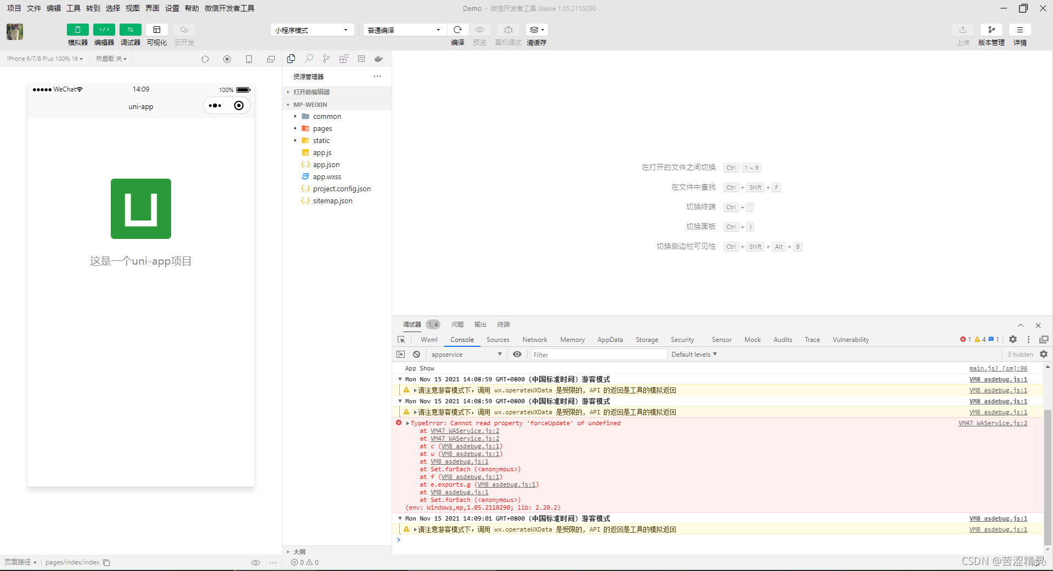This screenshot has height=571, width=1053.
Task: Click the Docker whale icon in editor sidebar
Action: (x=379, y=59)
